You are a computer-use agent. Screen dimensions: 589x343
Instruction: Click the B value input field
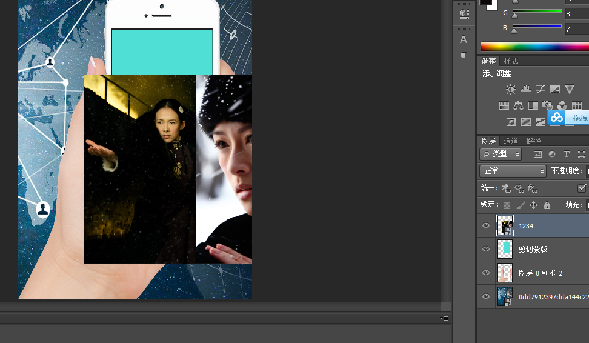click(x=577, y=29)
